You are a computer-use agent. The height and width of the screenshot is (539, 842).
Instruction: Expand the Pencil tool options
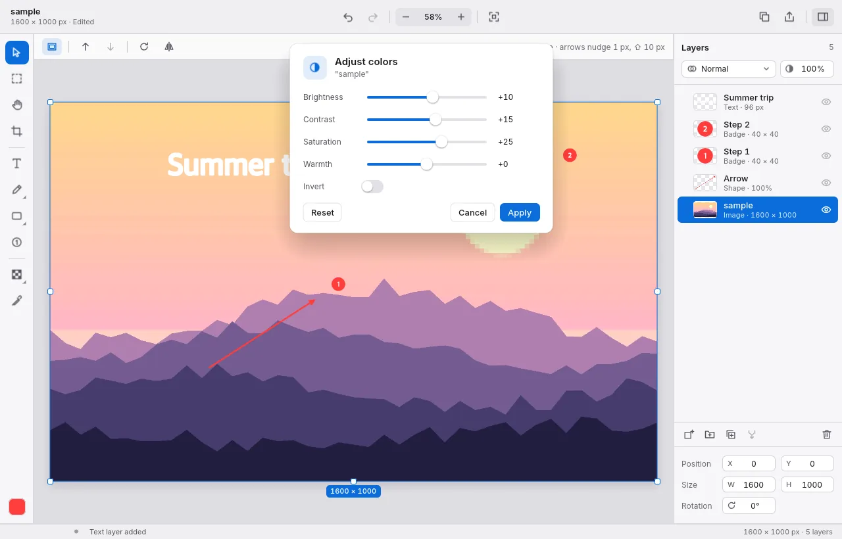click(x=25, y=197)
